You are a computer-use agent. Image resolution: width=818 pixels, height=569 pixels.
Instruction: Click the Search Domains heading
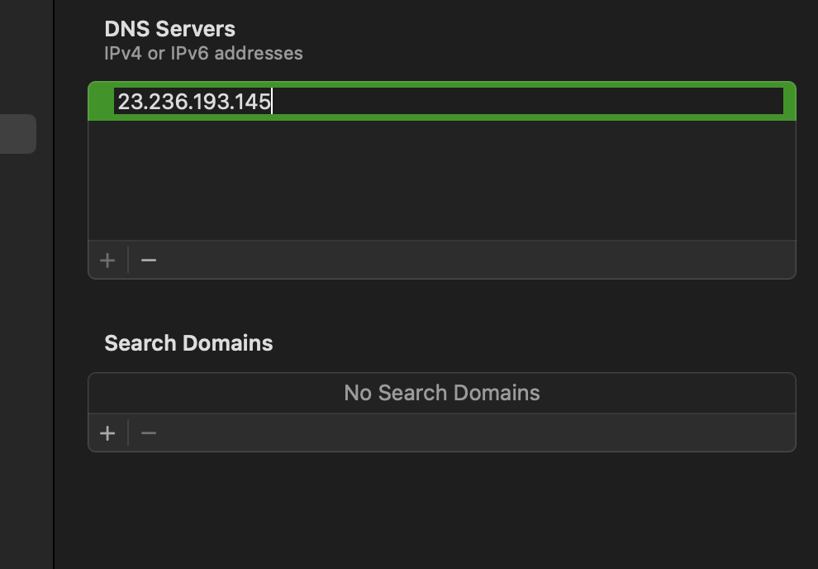click(x=188, y=343)
